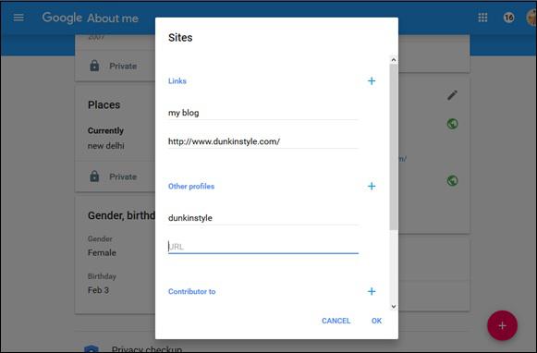Confirm the dialog with OK
537x353 pixels.
376,321
